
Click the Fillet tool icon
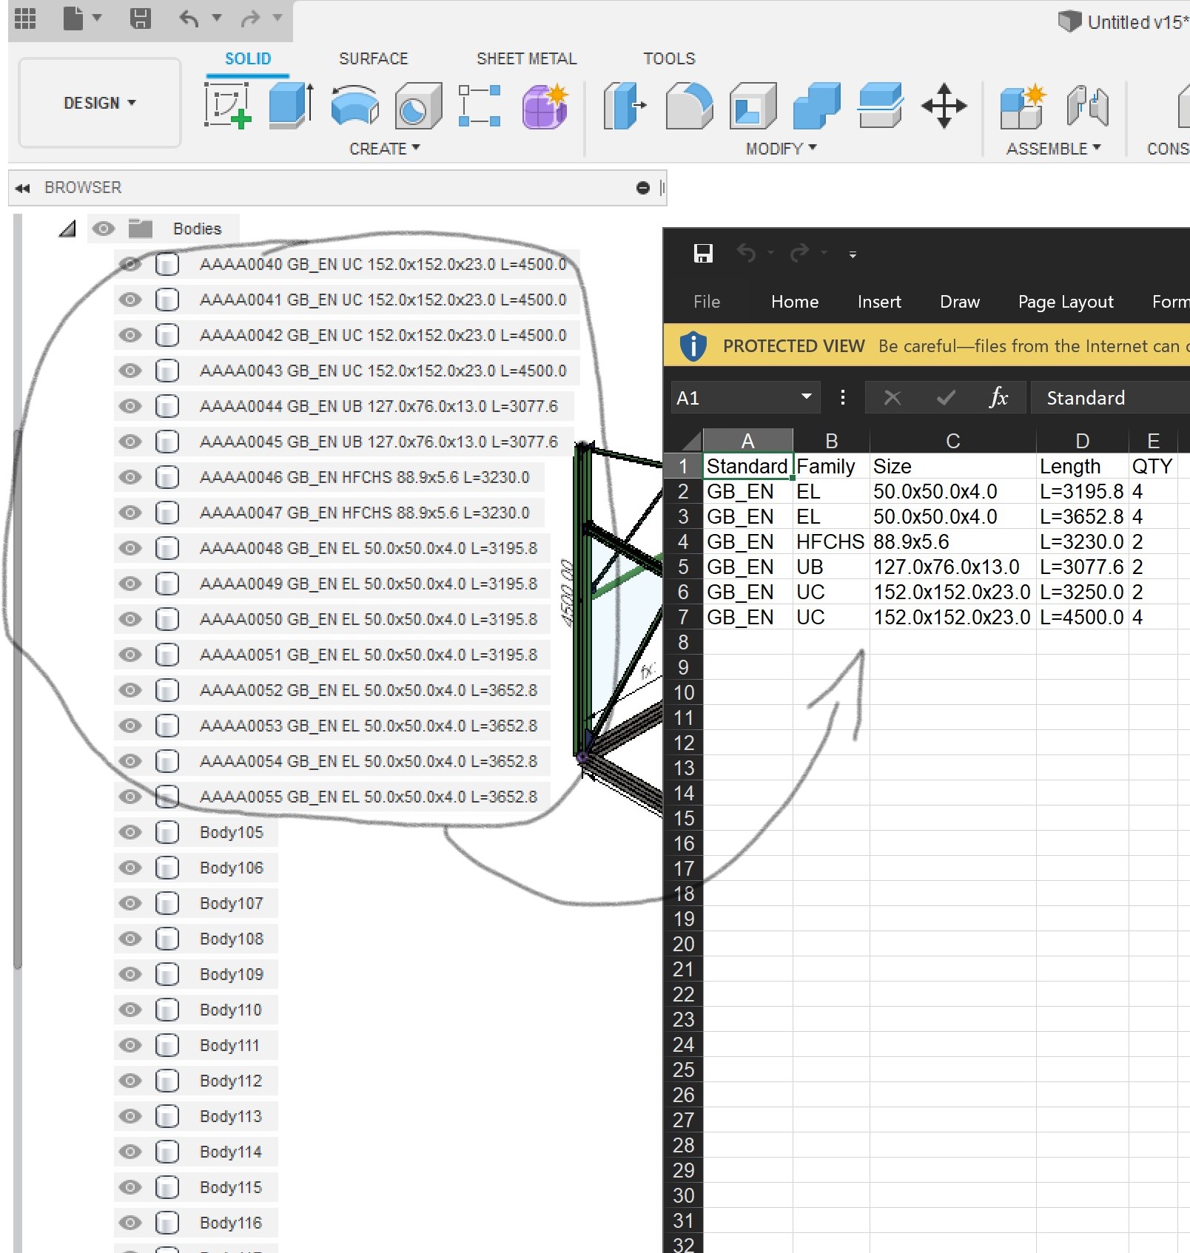pyautogui.click(x=689, y=106)
